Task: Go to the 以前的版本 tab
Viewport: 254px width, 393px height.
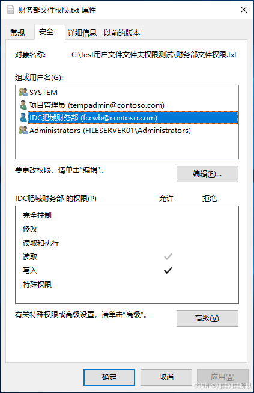Action: pyautogui.click(x=121, y=32)
